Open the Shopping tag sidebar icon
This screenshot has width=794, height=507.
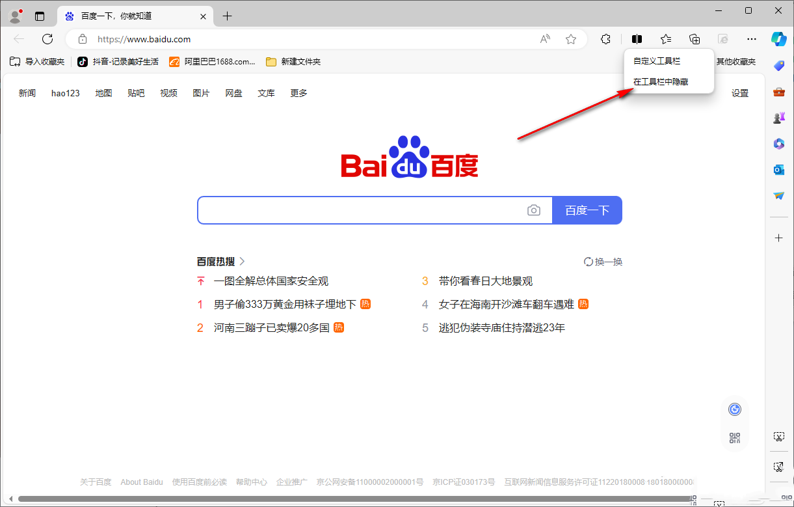point(779,65)
